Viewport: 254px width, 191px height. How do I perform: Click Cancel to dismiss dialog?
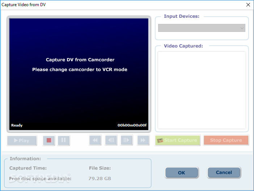click(224, 173)
